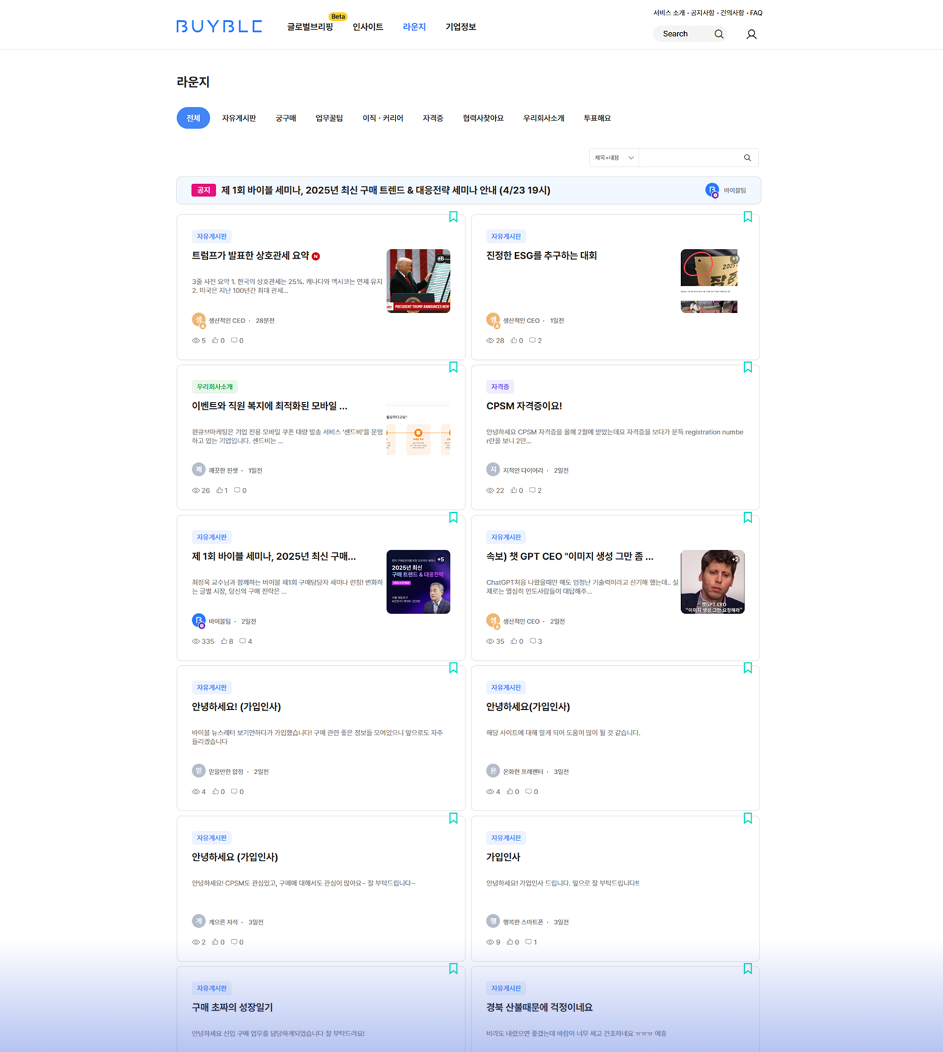Viewport: 943px width, 1052px height.
Task: Bookmark the CPSM 자격증이요! post
Action: [x=748, y=367]
